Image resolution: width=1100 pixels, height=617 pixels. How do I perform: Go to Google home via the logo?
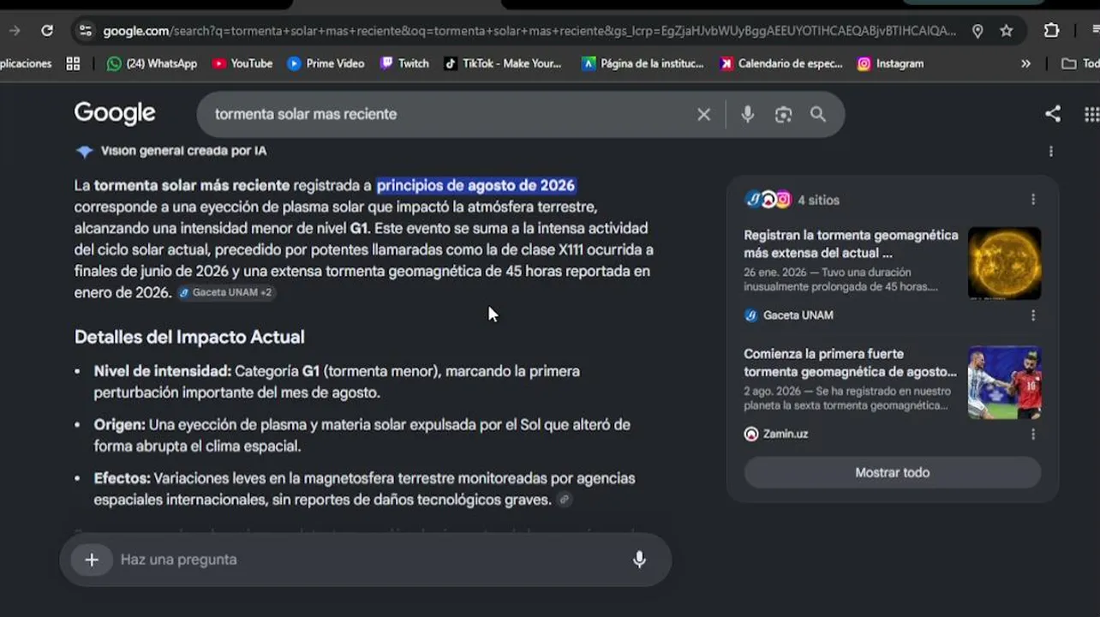(115, 113)
